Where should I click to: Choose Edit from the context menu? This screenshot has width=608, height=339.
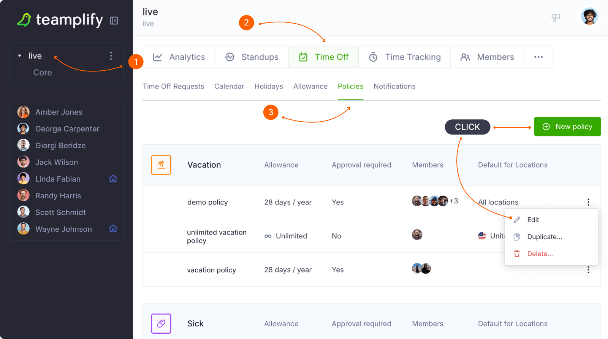pos(533,220)
